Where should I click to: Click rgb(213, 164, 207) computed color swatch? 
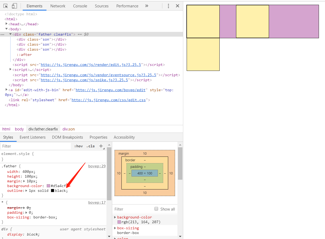(119, 222)
